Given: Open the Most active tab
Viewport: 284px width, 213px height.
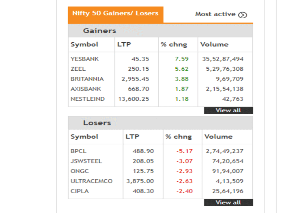Looking at the screenshot, I should (x=215, y=14).
